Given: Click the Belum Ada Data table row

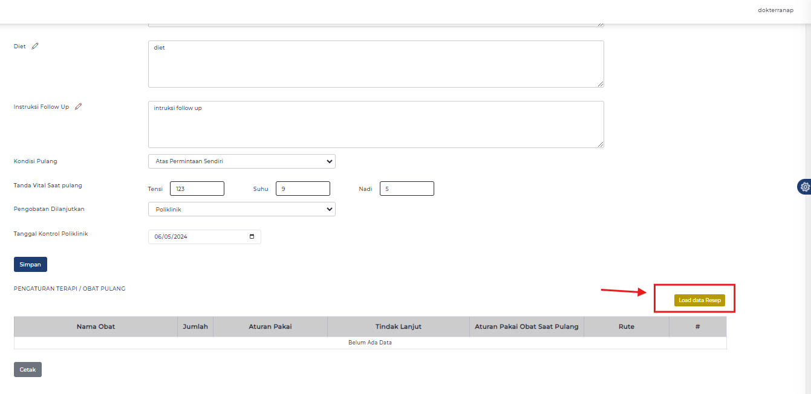Looking at the screenshot, I should [x=370, y=342].
